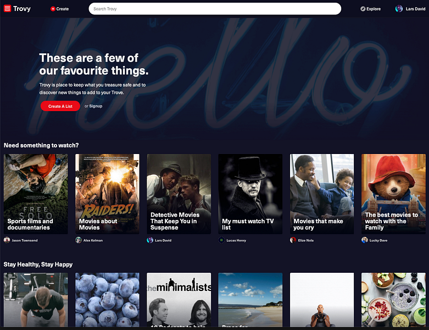
Task: Open Jason Townsend author name
Action: [25, 240]
